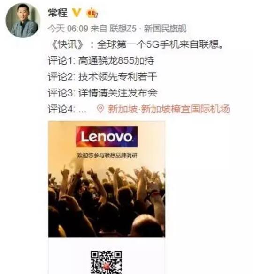Click the location pin icon
The width and height of the screenshot is (253, 274).
coord(100,109)
